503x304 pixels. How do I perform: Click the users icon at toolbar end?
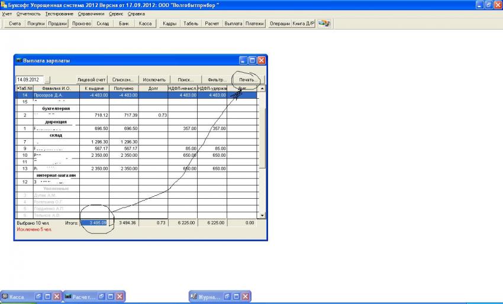click(324, 24)
